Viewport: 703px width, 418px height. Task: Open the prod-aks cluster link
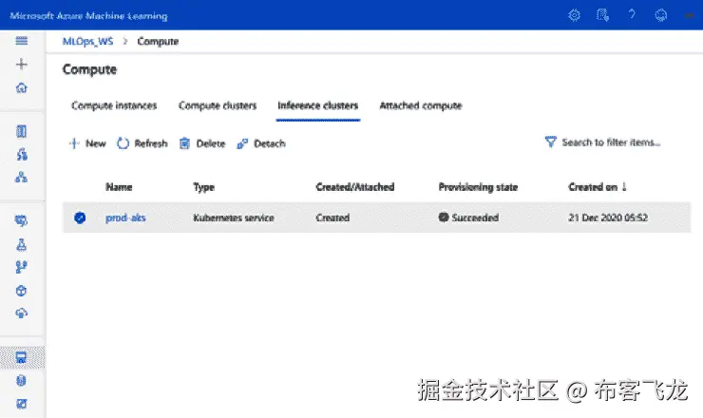point(125,218)
